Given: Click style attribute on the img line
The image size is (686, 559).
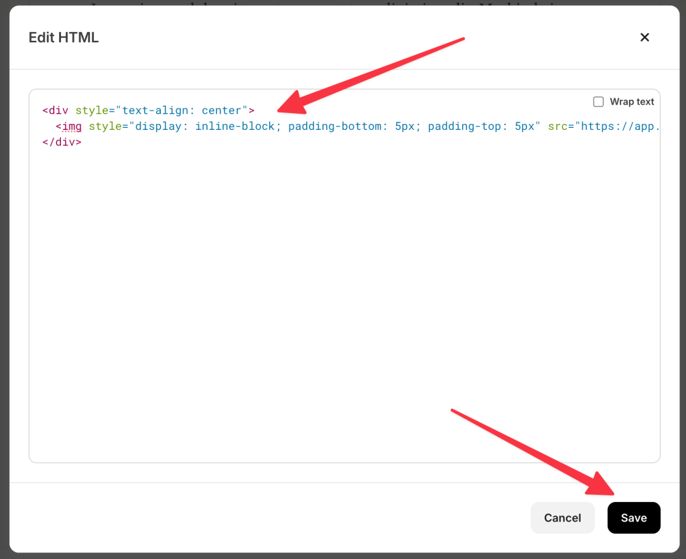Looking at the screenshot, I should pyautogui.click(x=105, y=126).
